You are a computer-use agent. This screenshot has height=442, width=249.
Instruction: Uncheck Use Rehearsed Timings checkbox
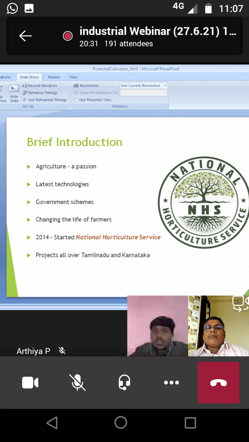click(24, 100)
